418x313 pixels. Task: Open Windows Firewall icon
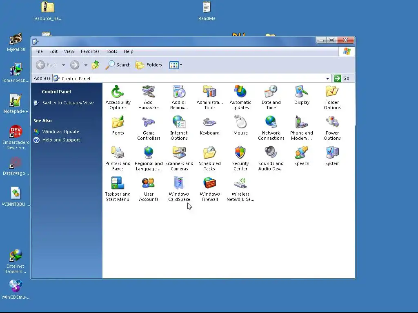[210, 189]
